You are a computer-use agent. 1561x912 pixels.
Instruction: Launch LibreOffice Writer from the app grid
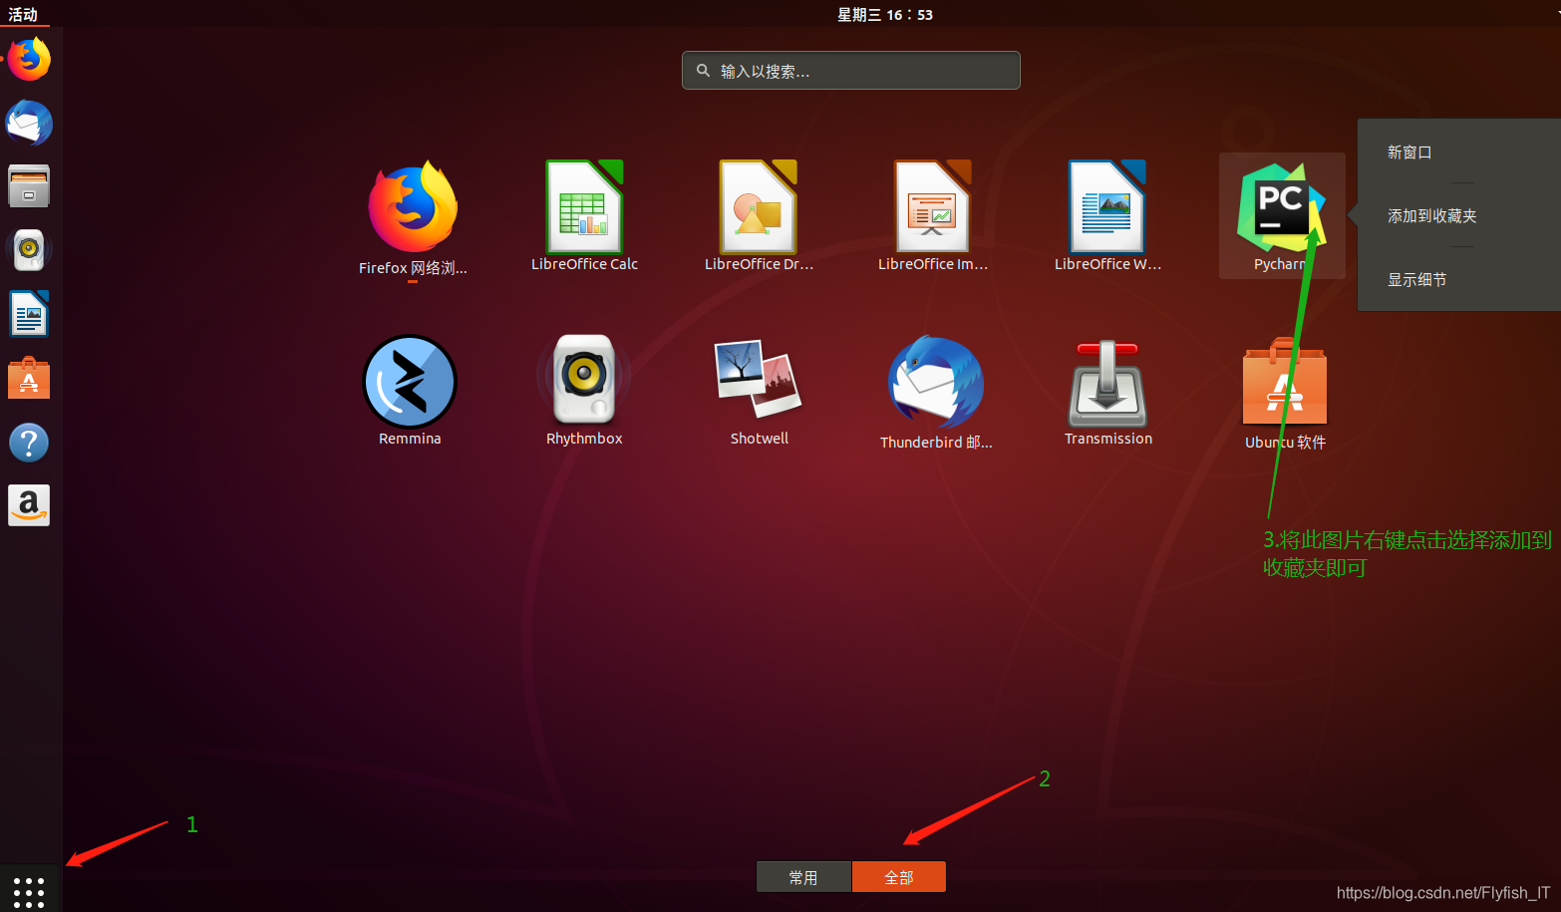click(x=1107, y=206)
